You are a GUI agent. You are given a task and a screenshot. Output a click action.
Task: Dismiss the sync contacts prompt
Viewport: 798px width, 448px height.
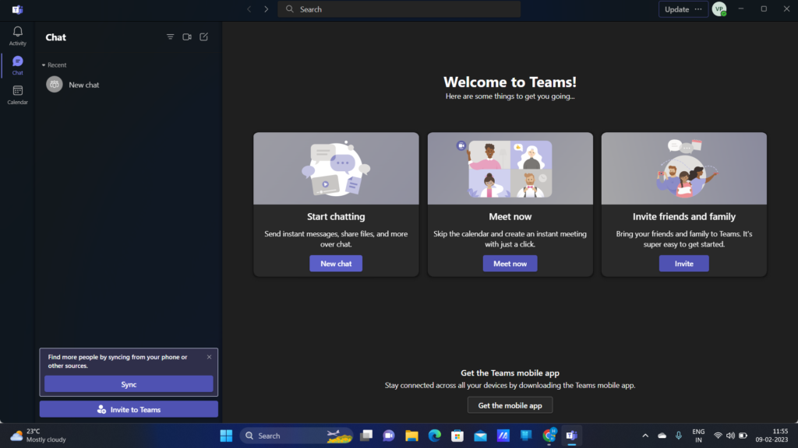(x=209, y=357)
